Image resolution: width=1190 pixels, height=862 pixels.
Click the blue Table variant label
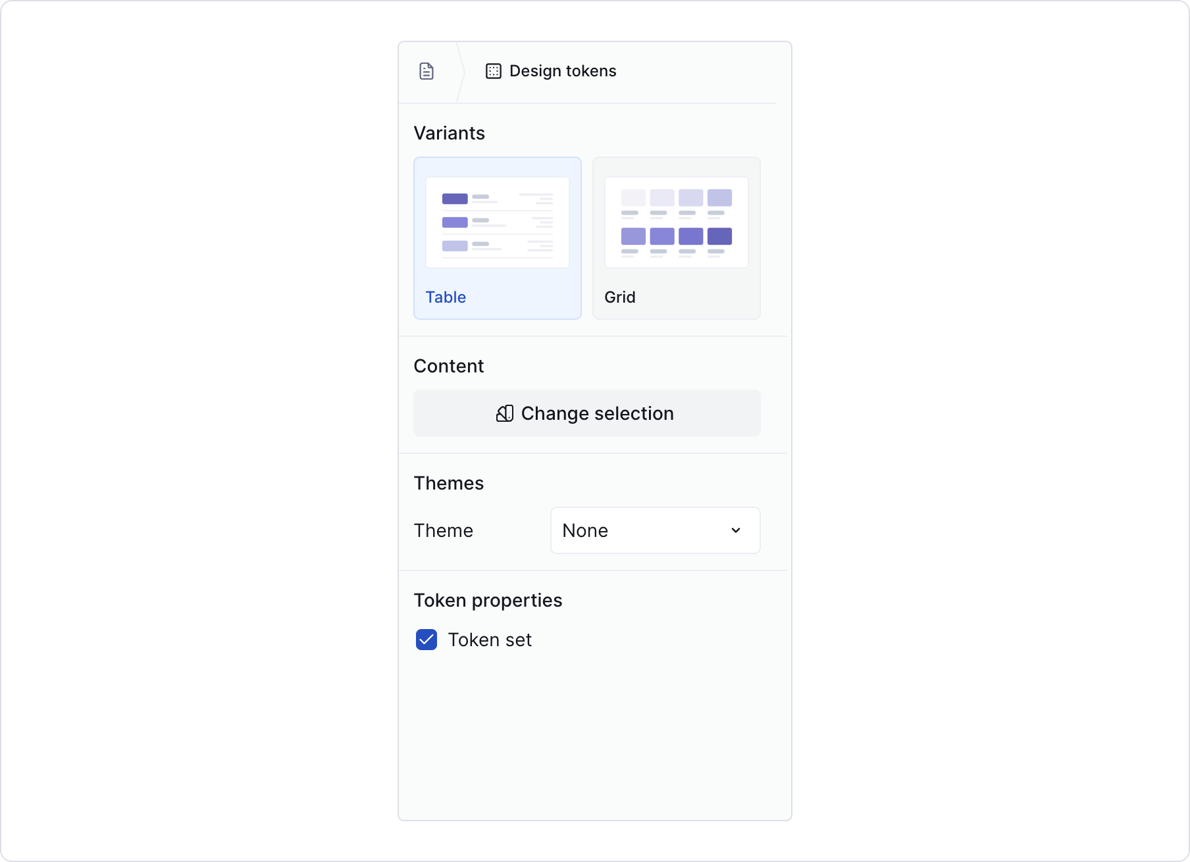tap(446, 297)
